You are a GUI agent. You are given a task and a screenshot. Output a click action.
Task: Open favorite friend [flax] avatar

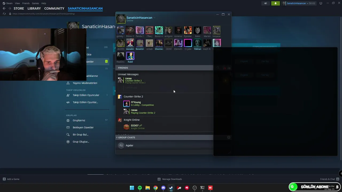pos(149,30)
